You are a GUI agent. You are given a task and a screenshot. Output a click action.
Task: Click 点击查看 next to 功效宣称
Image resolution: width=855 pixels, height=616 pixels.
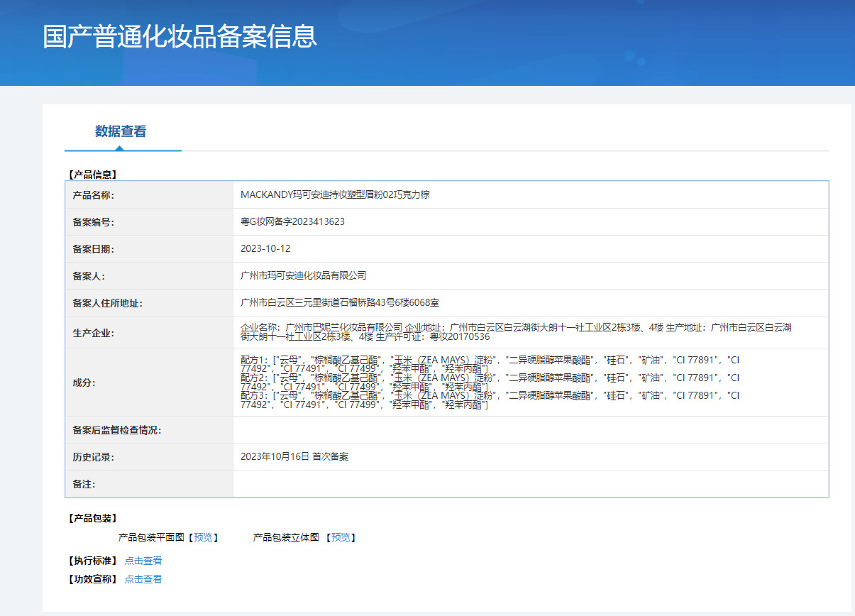coord(143,579)
